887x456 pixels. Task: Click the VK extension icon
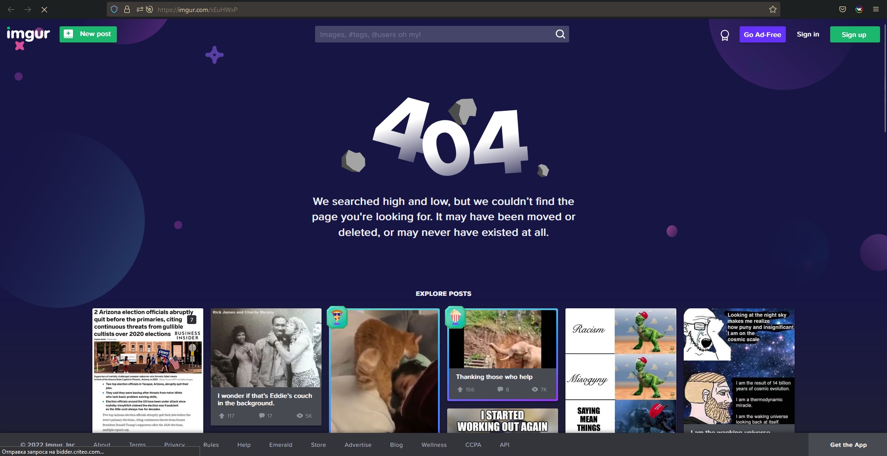point(859,9)
